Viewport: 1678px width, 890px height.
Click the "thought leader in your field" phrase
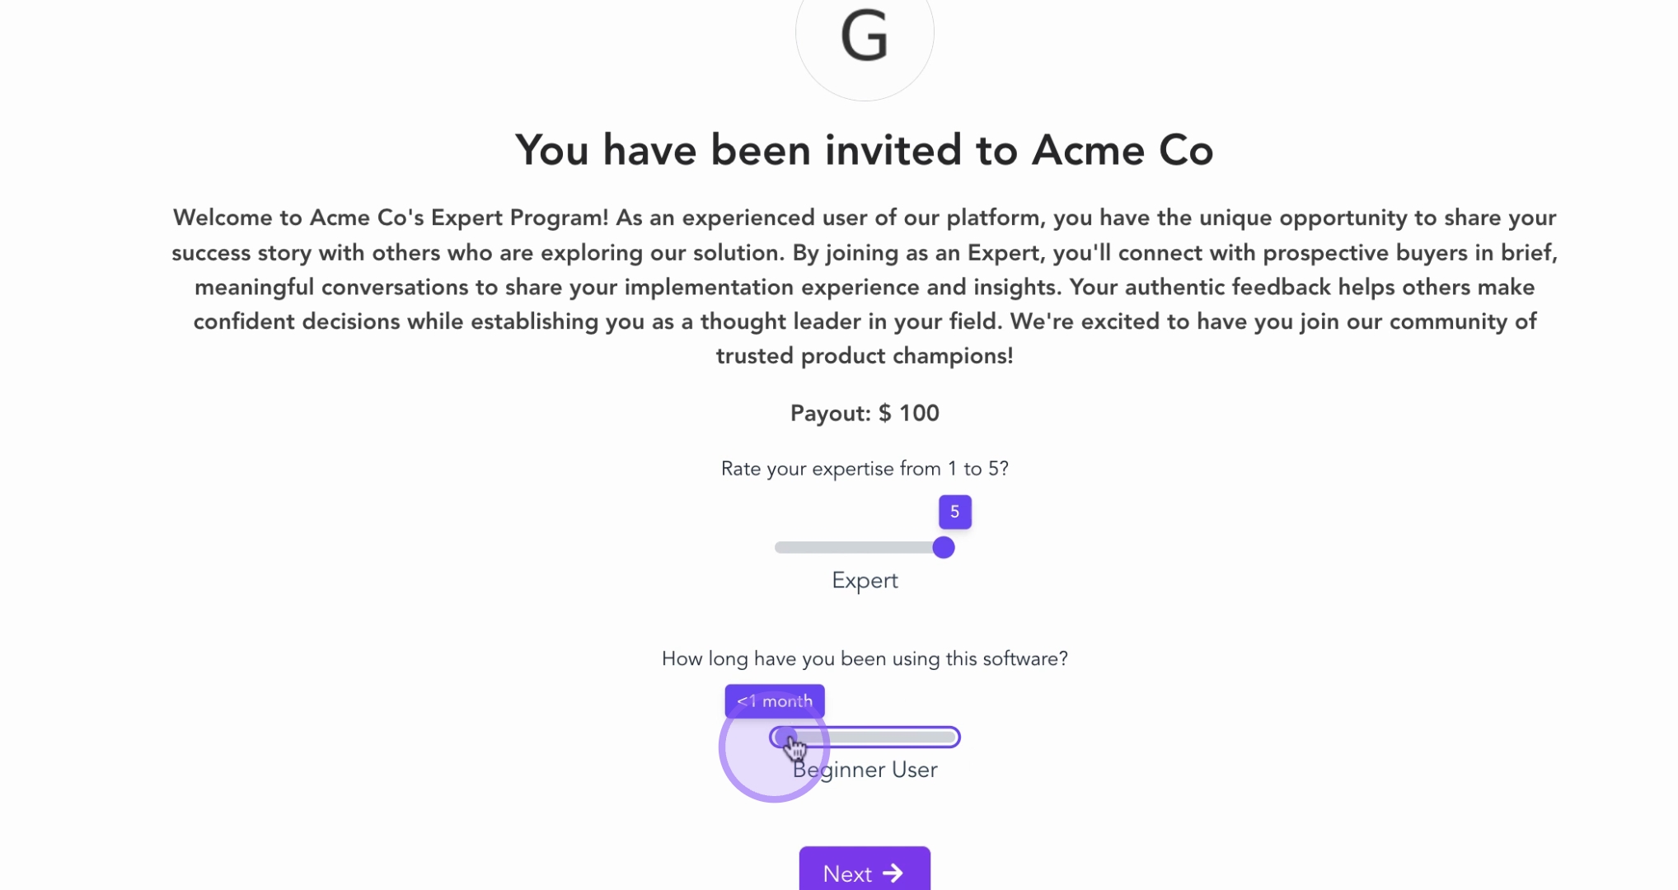tap(851, 321)
